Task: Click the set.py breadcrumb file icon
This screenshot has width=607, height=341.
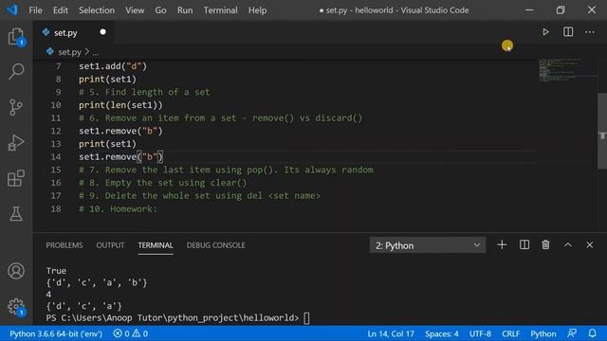Action: (50, 51)
